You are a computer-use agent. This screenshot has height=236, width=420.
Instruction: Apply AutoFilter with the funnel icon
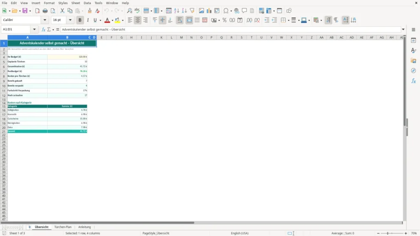tap(192, 11)
